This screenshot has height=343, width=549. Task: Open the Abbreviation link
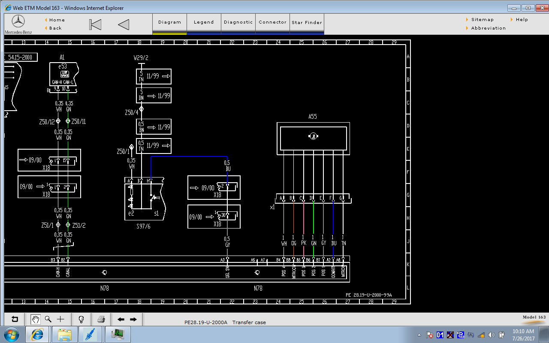(x=488, y=28)
